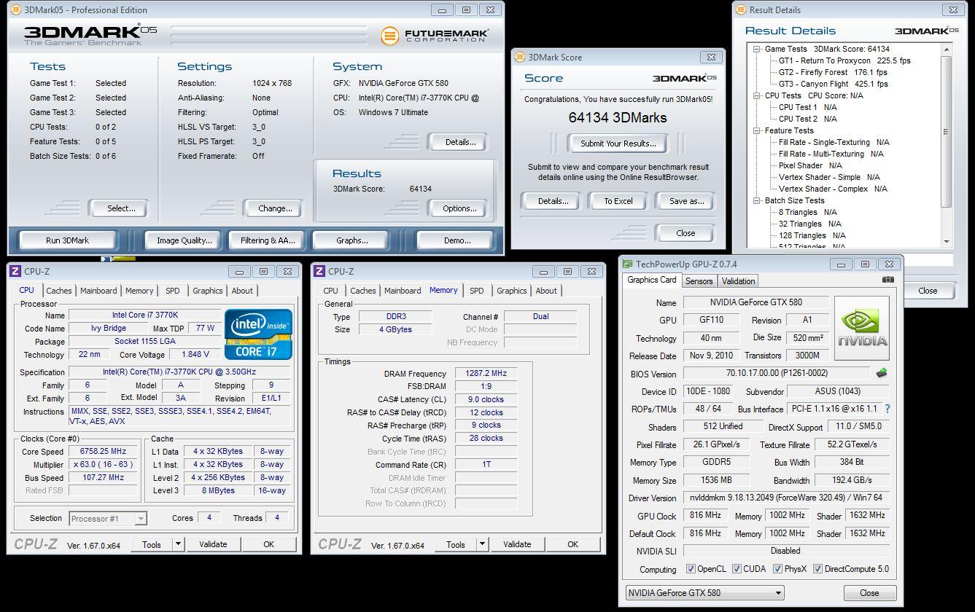Click Filtering & AA button
Viewport: 975px width, 612px height.
point(268,240)
